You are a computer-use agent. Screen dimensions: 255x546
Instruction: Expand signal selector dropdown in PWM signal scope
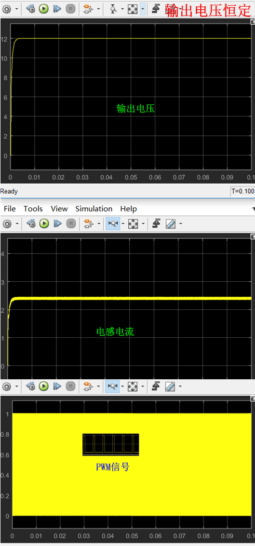[x=98, y=386]
